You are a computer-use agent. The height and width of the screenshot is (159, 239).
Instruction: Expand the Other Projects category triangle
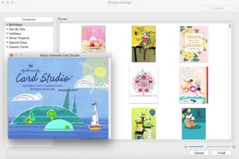click(x=7, y=38)
